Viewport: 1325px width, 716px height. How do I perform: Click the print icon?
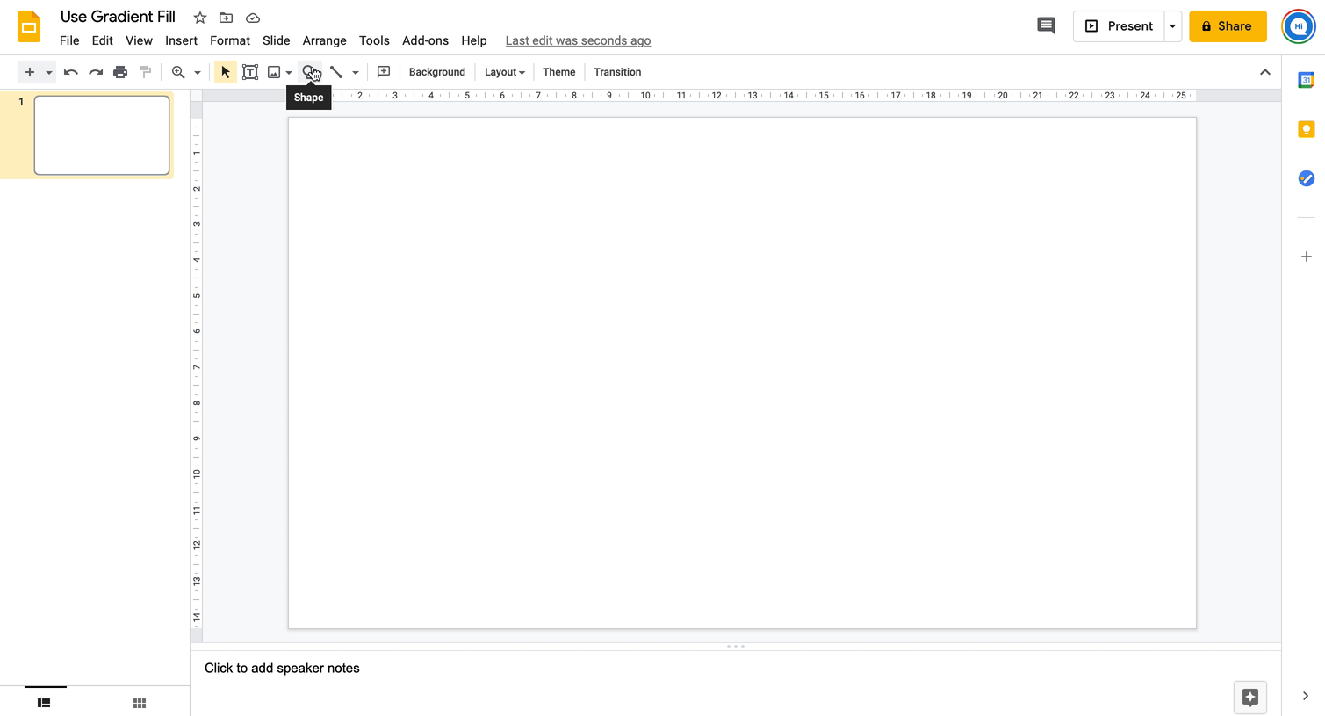click(120, 72)
